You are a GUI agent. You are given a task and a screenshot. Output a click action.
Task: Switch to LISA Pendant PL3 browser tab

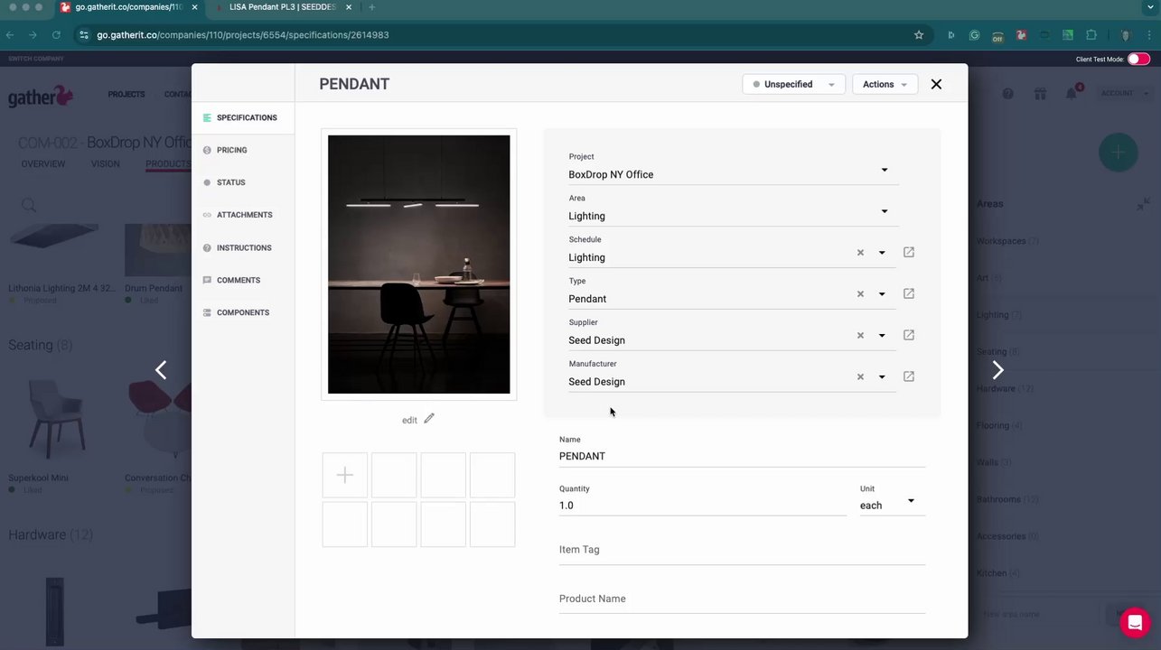click(283, 7)
